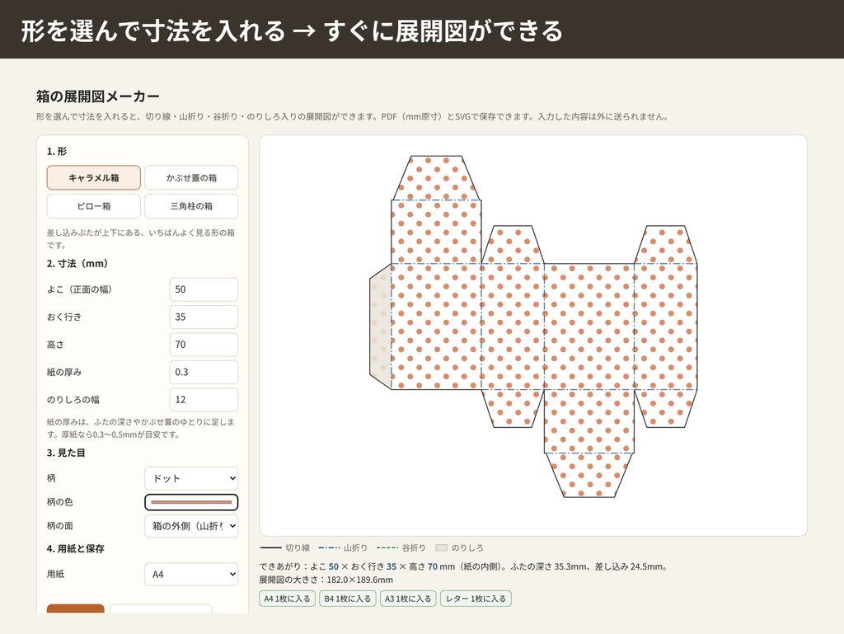The image size is (844, 634).
Task: Select the ピロー箱 shape
Action: [94, 206]
